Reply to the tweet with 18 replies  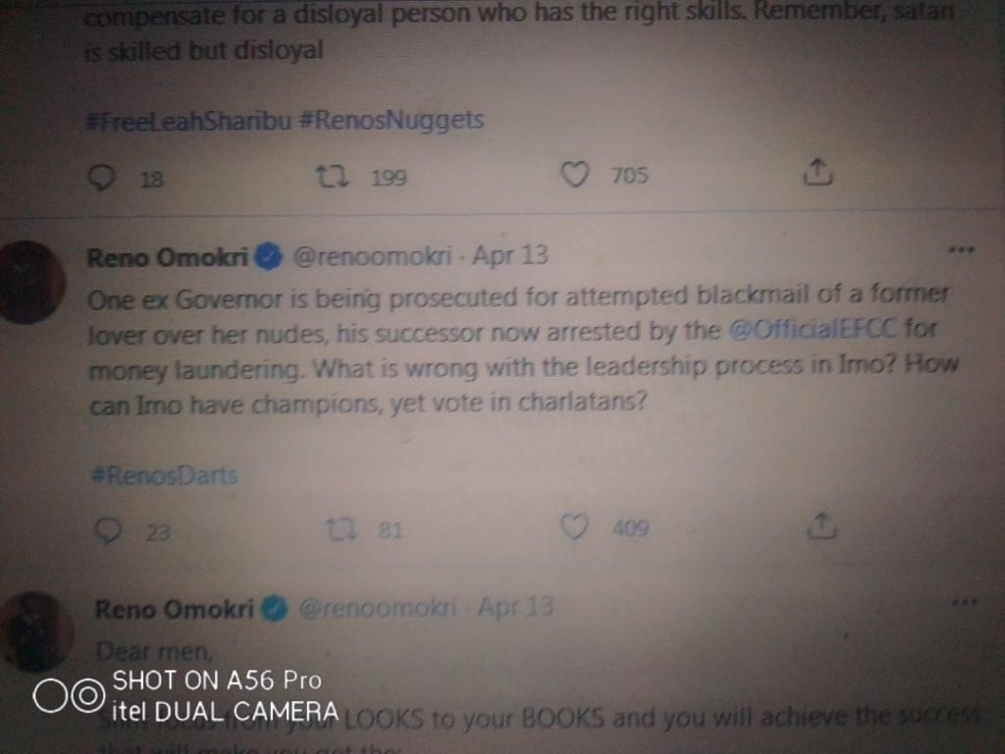(102, 177)
